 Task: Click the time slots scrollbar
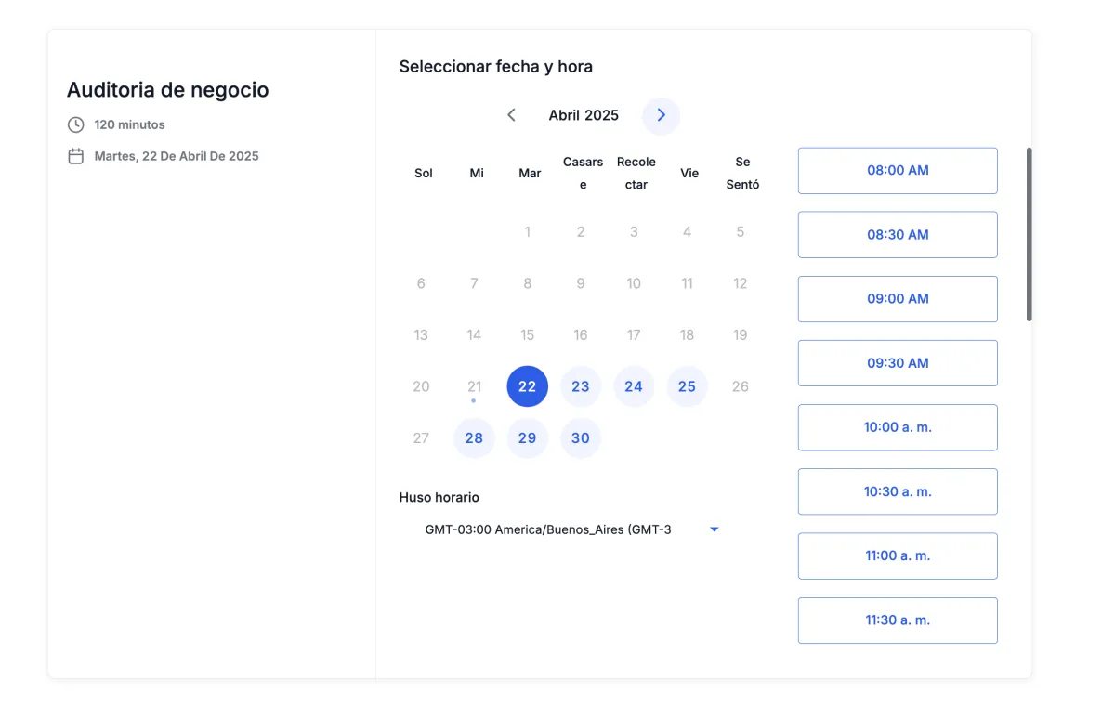1030,234
